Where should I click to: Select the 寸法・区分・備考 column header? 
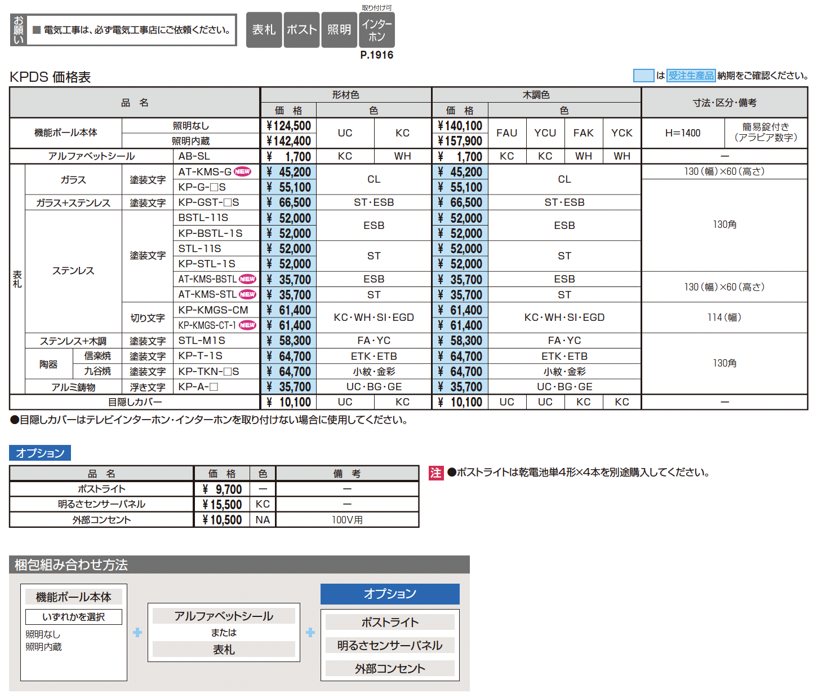coord(724,103)
